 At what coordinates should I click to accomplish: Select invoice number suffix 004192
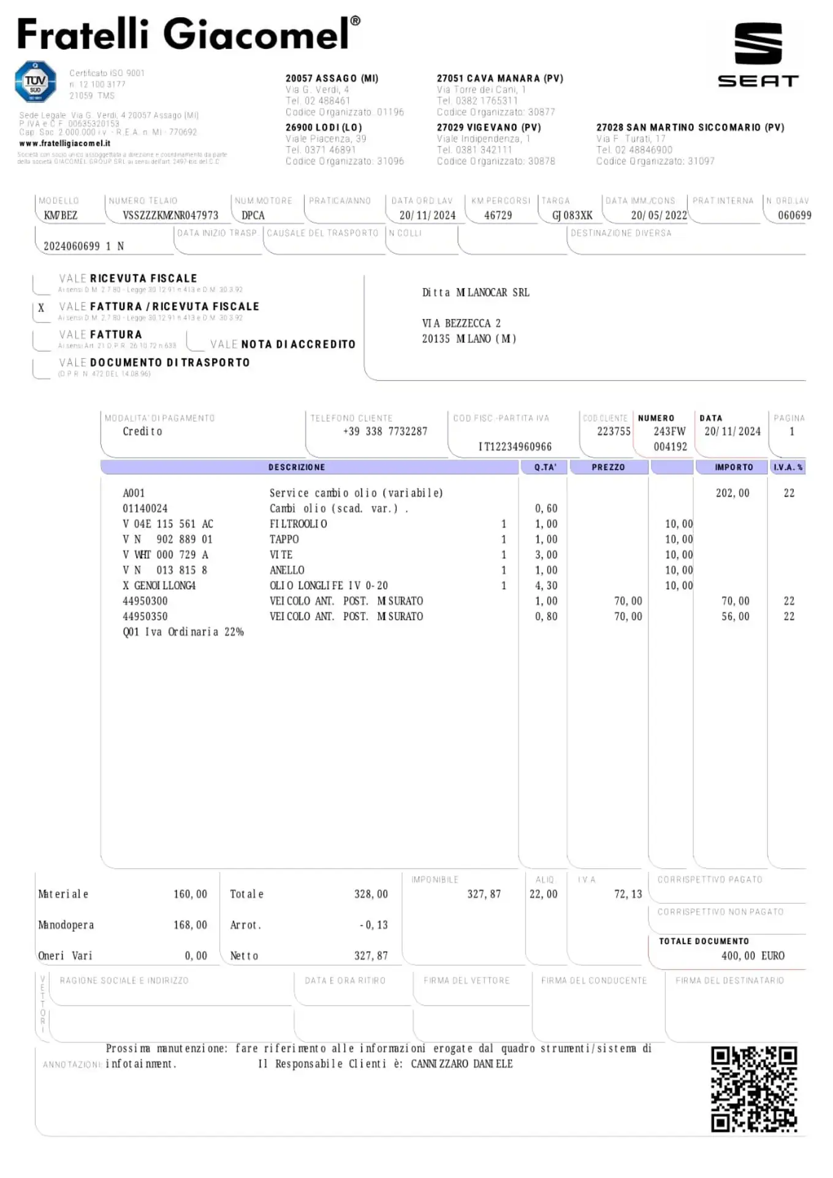[x=670, y=447]
